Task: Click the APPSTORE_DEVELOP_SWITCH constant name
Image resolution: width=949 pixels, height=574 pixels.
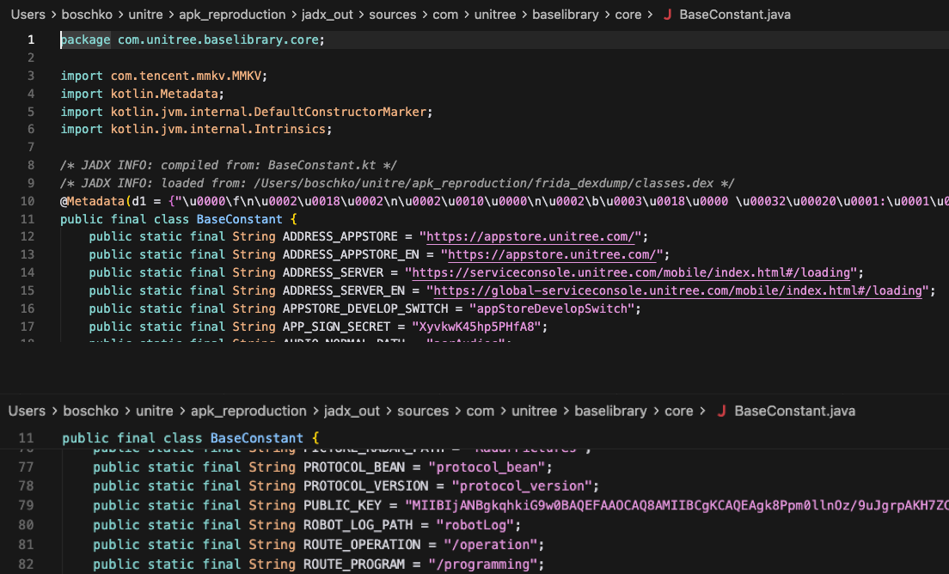Action: 365,309
